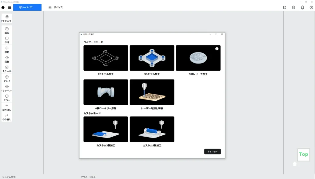This screenshot has width=315, height=179.
Task: Click the 取り消し (undo) button
Action: [x=7, y=107]
